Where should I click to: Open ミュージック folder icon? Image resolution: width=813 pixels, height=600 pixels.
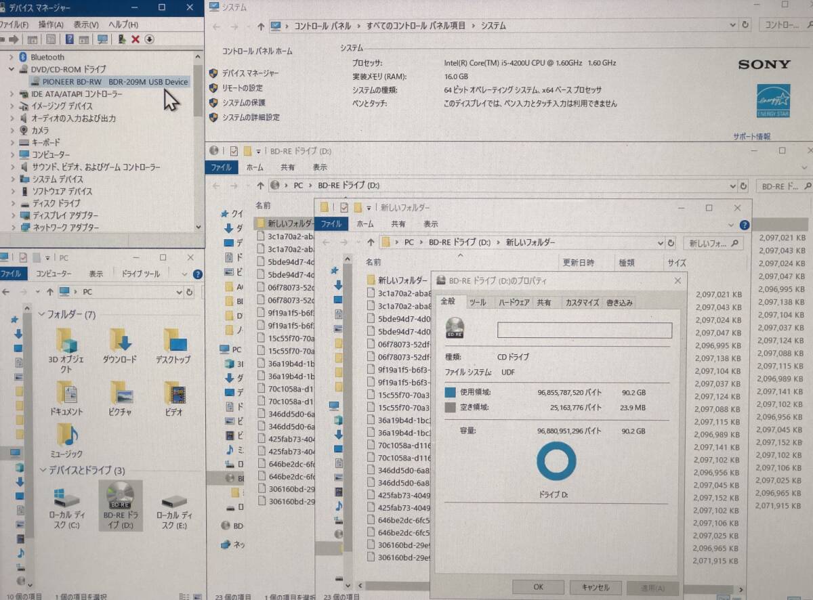click(66, 440)
